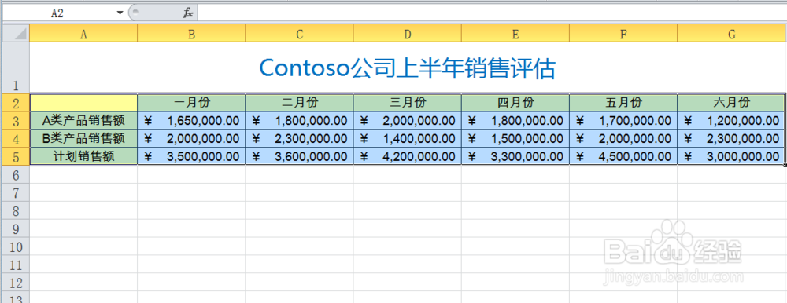Select the cell with 4,200,000.00
Image resolution: width=787 pixels, height=303 pixels.
(x=407, y=156)
